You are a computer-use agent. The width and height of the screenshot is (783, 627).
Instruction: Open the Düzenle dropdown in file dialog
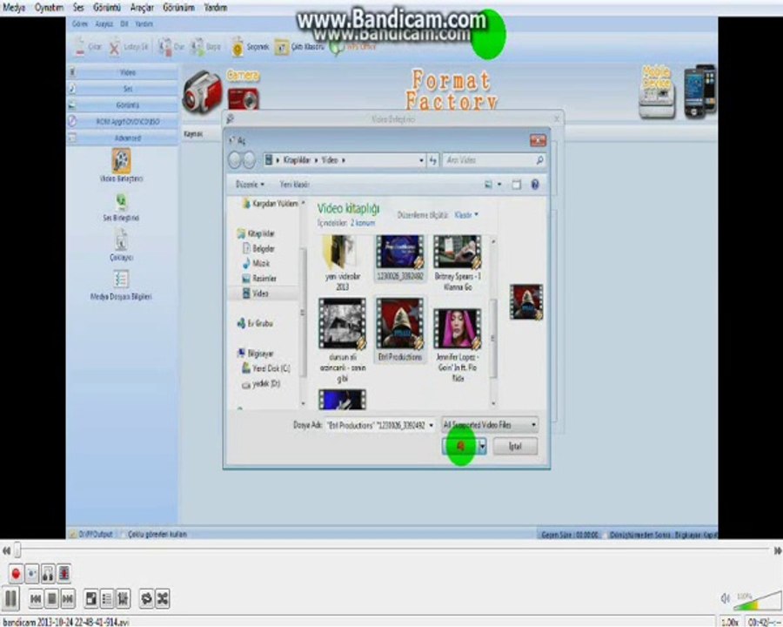250,185
